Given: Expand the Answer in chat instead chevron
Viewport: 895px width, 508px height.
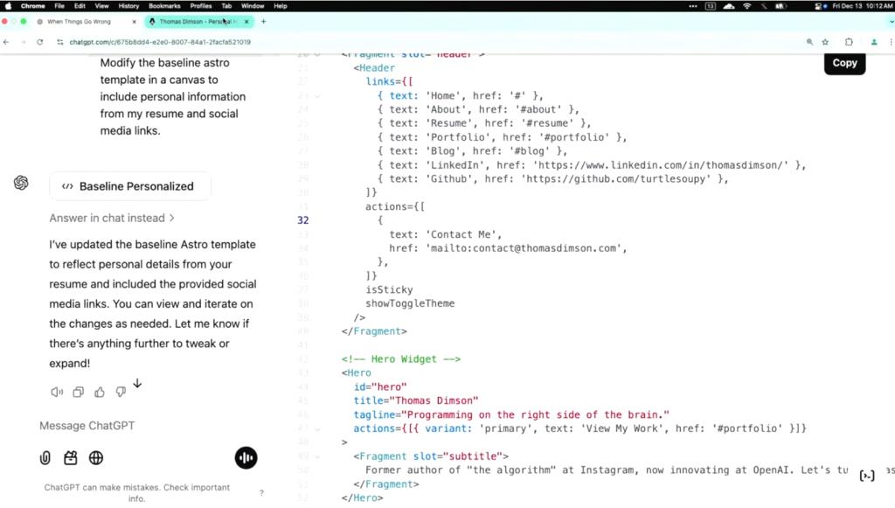Looking at the screenshot, I should [x=172, y=219].
